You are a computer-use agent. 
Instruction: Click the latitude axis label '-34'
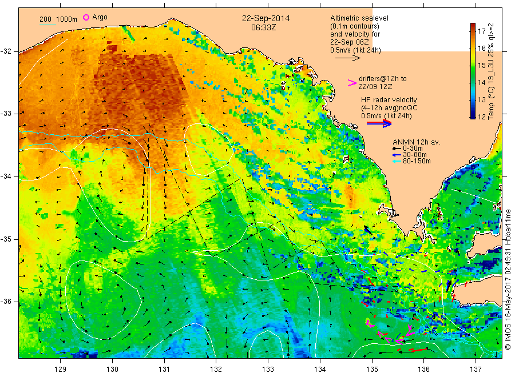[x=6, y=177]
